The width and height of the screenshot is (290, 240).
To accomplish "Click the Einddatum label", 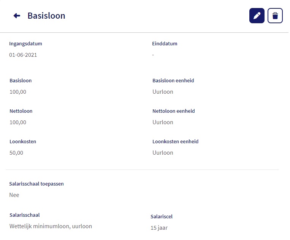I will (x=165, y=43).
